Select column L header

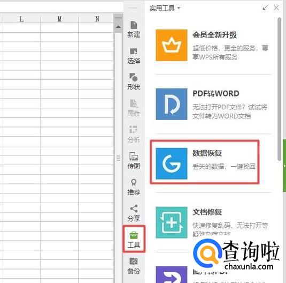pyautogui.click(x=22, y=19)
